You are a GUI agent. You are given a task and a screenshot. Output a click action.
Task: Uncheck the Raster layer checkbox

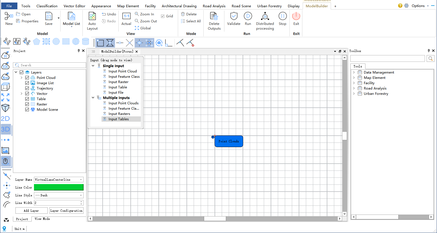(x=27, y=104)
